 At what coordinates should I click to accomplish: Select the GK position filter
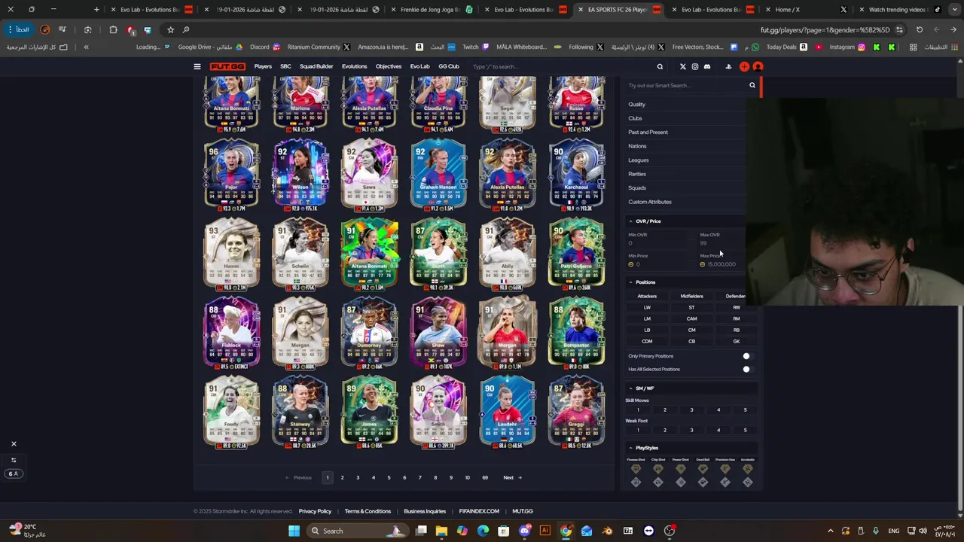pos(737,341)
